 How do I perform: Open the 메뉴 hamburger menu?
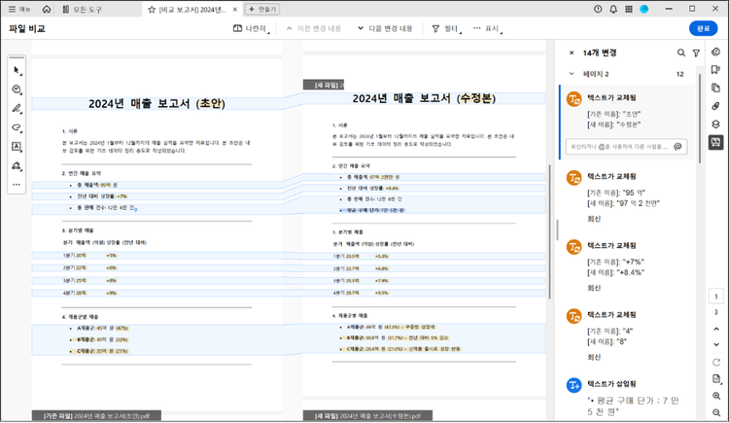19,10
